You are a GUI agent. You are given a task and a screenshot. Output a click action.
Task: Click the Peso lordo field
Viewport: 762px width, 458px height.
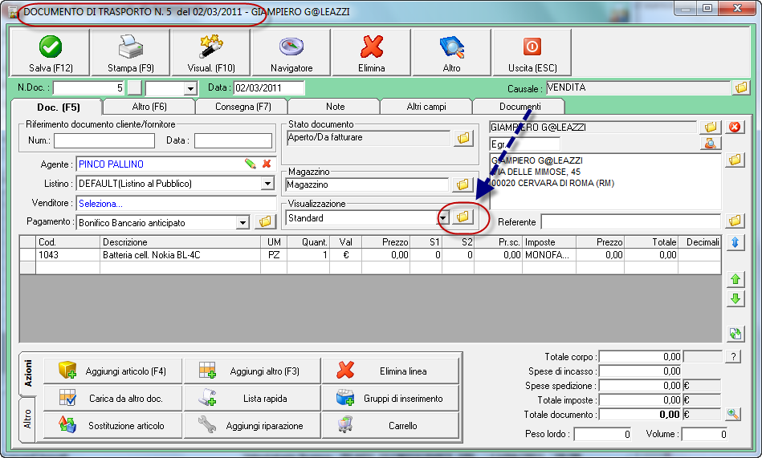[x=602, y=434]
